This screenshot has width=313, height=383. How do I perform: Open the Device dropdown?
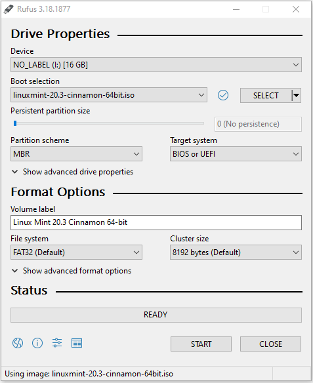pos(156,65)
